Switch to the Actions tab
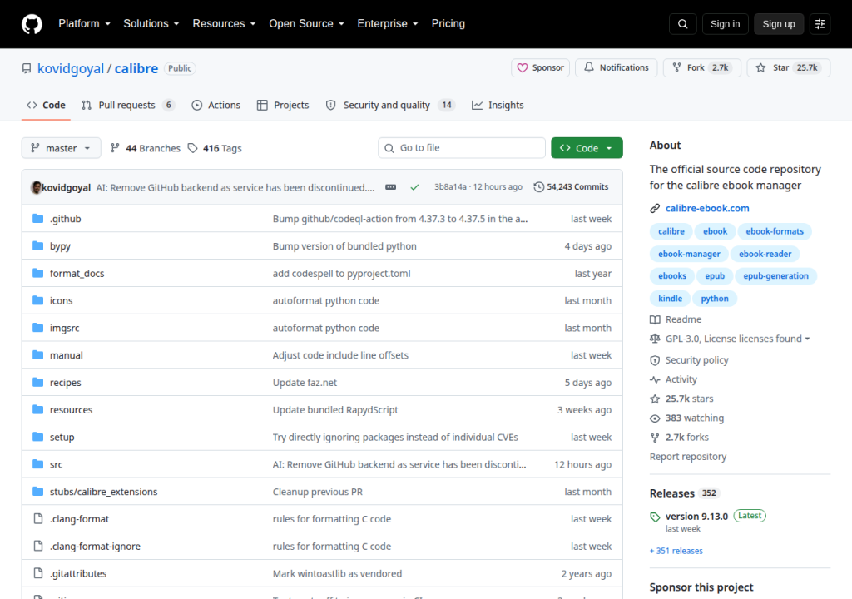 (x=216, y=106)
